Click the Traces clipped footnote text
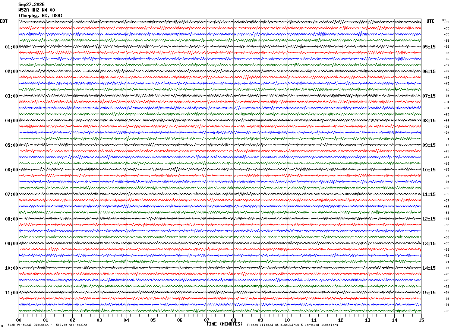The image size is (451, 330). coord(292,325)
